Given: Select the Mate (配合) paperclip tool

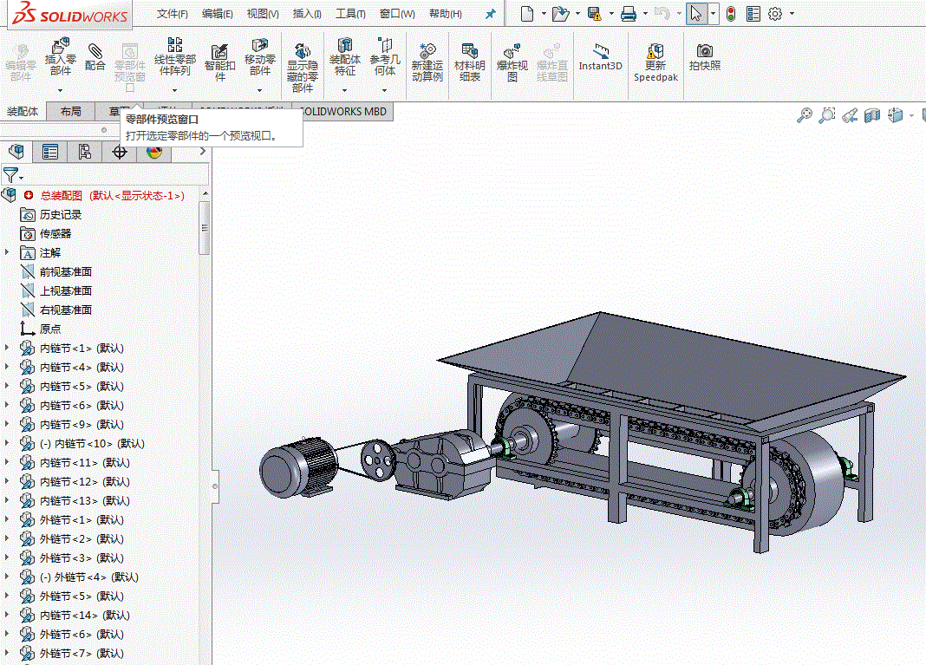Looking at the screenshot, I should click(x=95, y=52).
